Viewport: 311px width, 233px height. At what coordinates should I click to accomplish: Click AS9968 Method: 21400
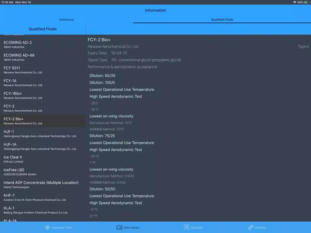coord(108,182)
